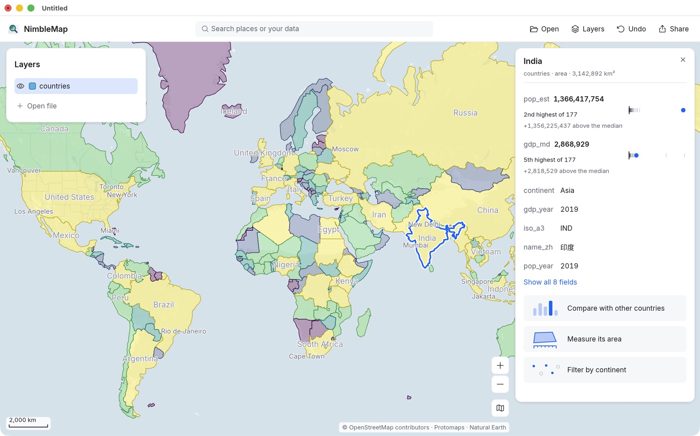Screen dimensions: 700x436
Task: Click the Argentina map label
Action: [140, 359]
